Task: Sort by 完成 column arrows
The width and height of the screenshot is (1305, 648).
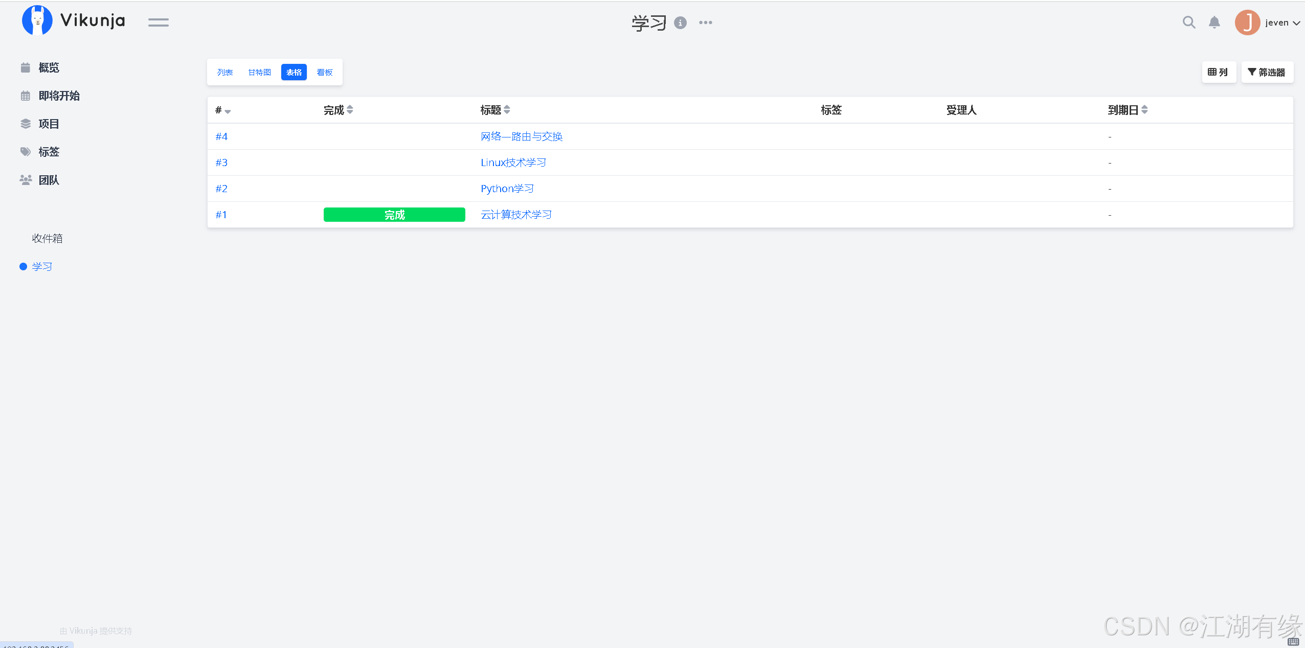Action: (x=350, y=109)
